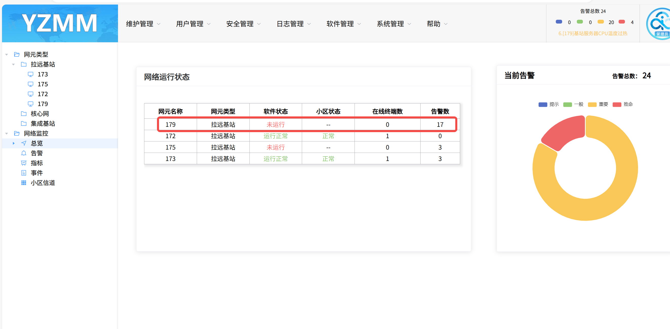Click the 告警数 column header
The image size is (670, 329).
click(x=440, y=112)
